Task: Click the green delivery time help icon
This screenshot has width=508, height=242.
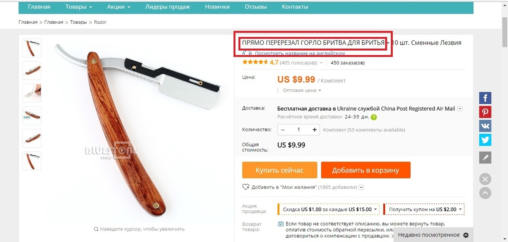Action: pos(374,118)
